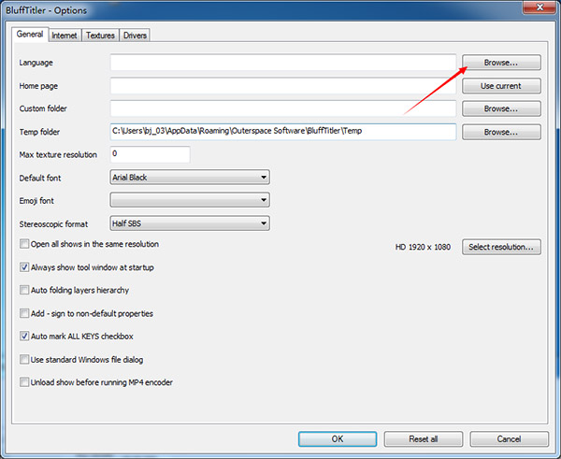561x459 pixels.
Task: Click the Select resolution button
Action: [501, 247]
